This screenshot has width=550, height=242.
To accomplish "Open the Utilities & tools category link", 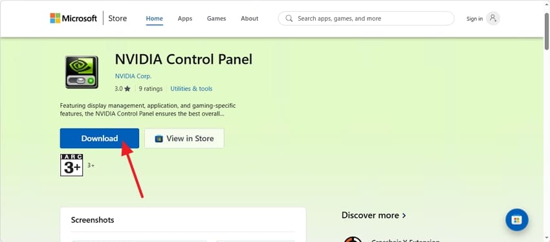I will (x=191, y=89).
